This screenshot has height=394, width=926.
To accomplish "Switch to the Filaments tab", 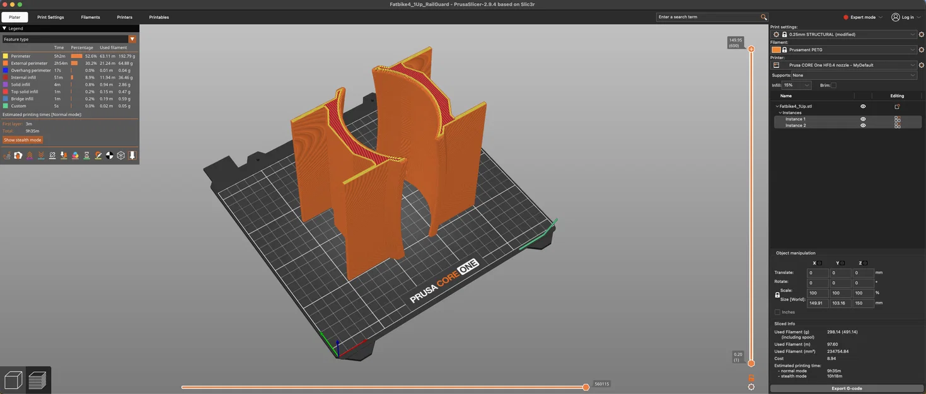I will (90, 17).
